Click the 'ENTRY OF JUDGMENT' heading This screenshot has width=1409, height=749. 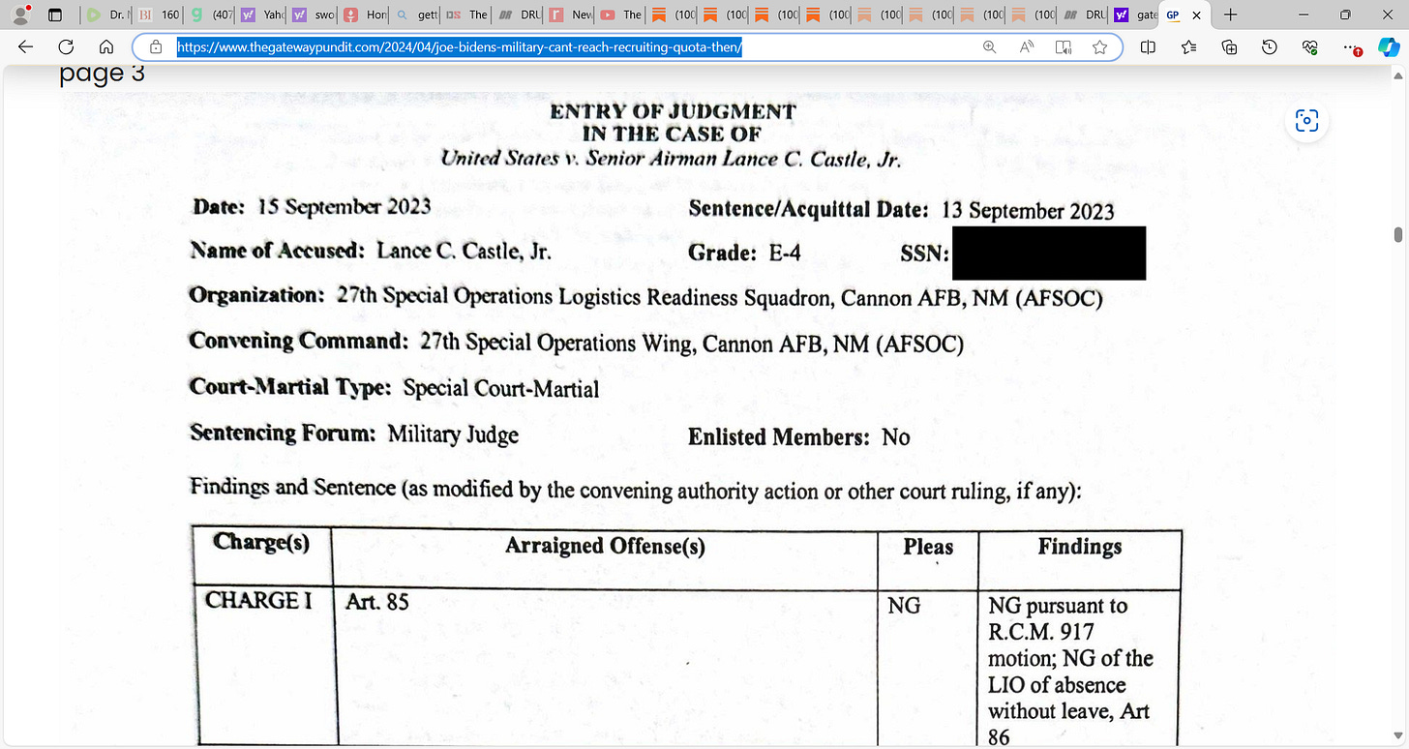click(673, 111)
